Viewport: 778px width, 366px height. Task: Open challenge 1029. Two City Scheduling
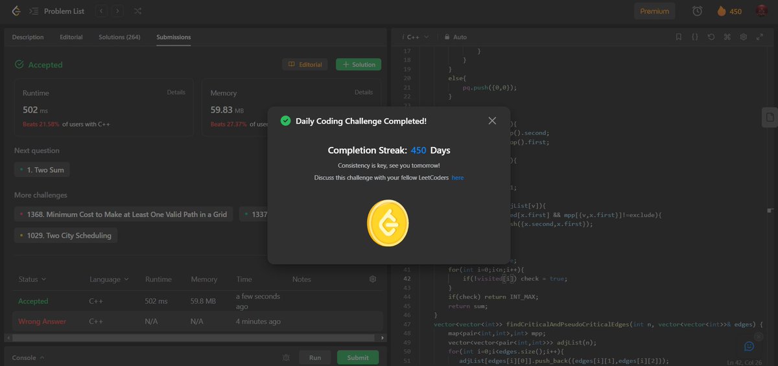[65, 235]
